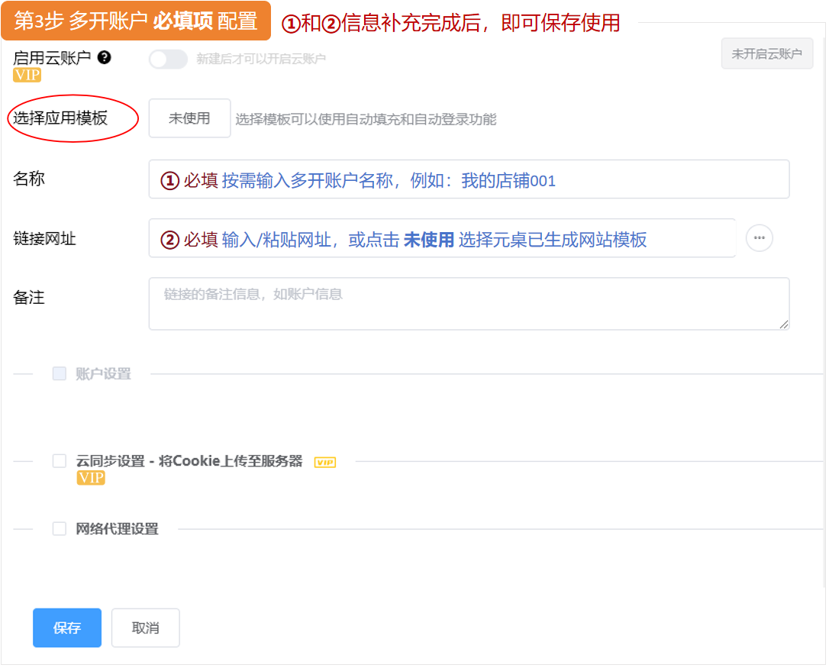The image size is (829, 668).
Task: Tick the 网络代理设置 checkbox
Action: (60, 528)
